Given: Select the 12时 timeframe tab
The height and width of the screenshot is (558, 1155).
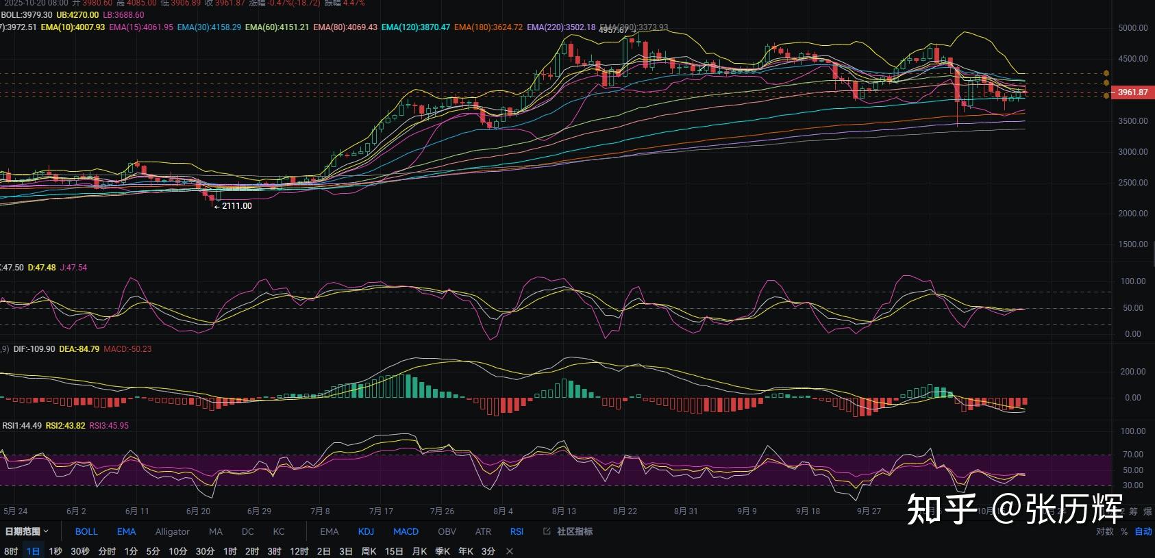Looking at the screenshot, I should [299, 551].
